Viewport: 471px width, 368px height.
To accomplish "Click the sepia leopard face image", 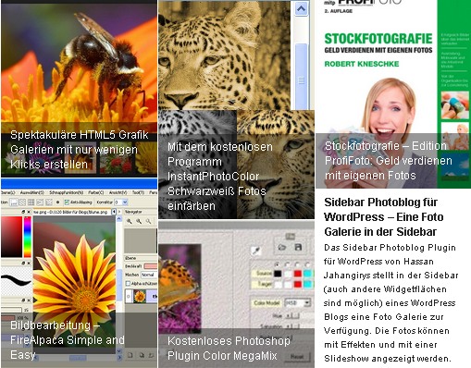I will (x=224, y=55).
